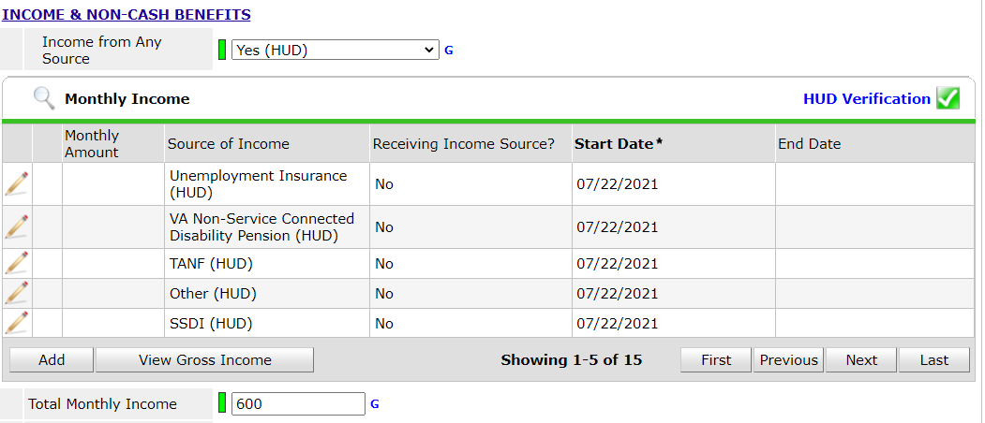The width and height of the screenshot is (985, 423).
Task: Click the HUD Verification link text
Action: click(866, 98)
